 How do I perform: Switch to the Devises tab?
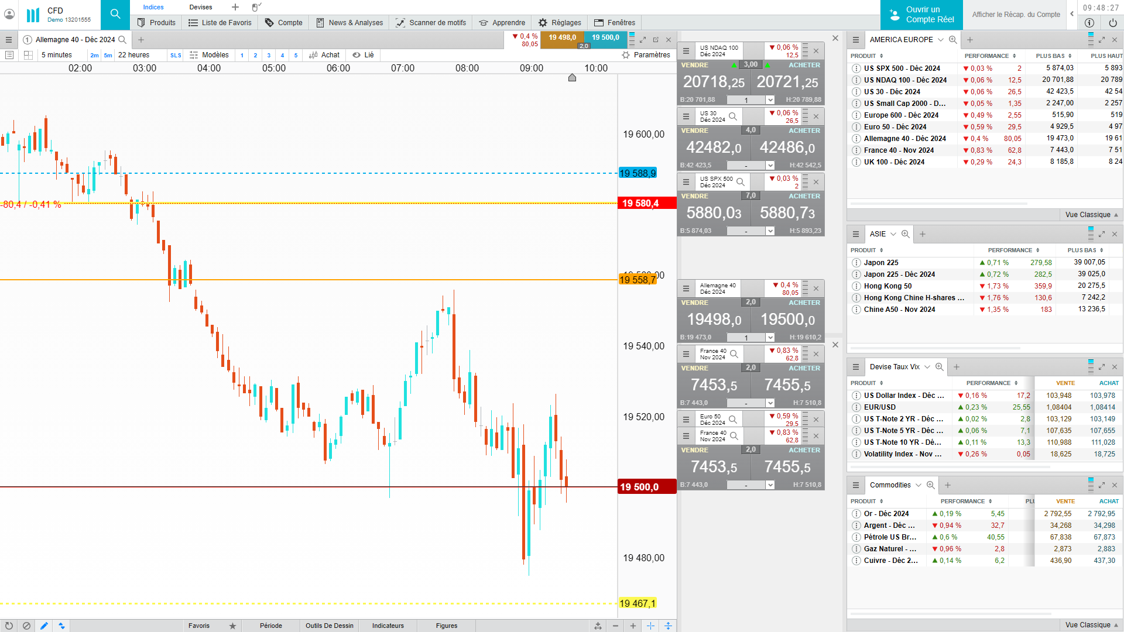tap(200, 7)
